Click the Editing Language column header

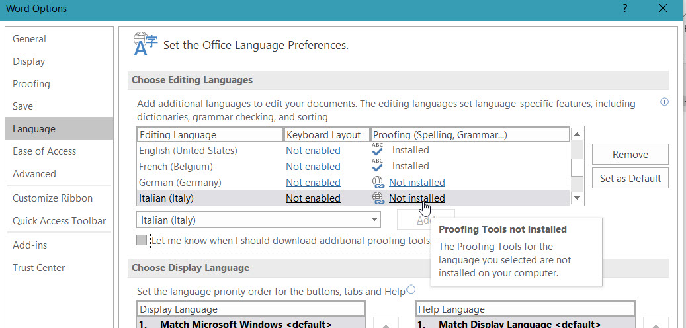point(210,135)
